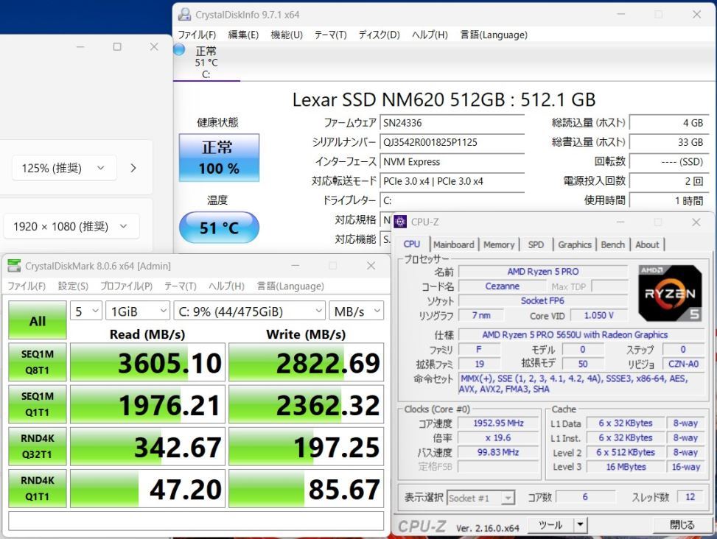Image resolution: width=717 pixels, height=539 pixels.
Task: Open the 1GiB test size dropdown
Action: click(137, 311)
